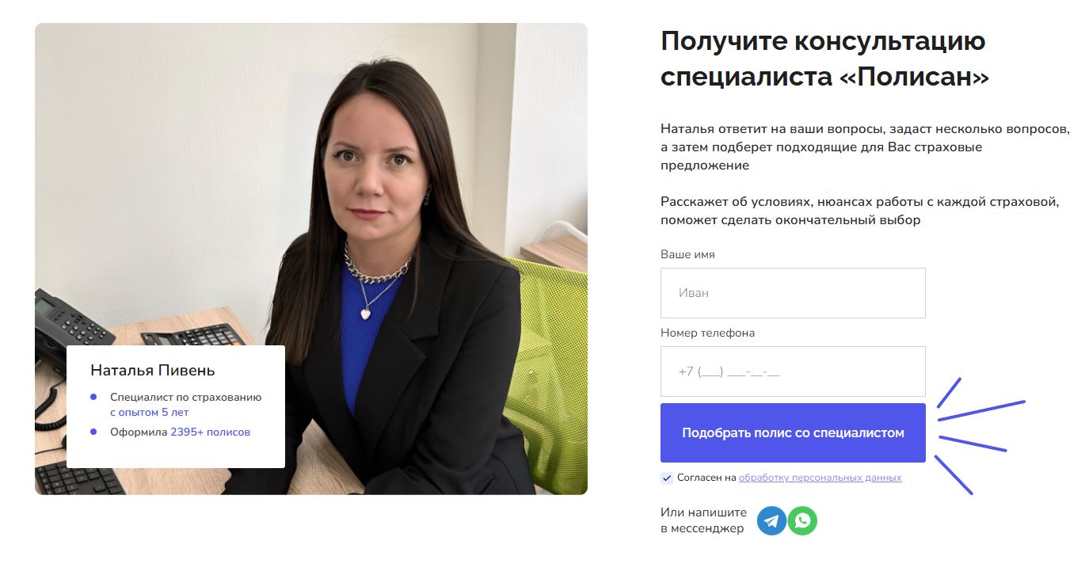Click the "Или напишите в мессенджер" text
This screenshot has width=1085, height=579.
point(702,520)
